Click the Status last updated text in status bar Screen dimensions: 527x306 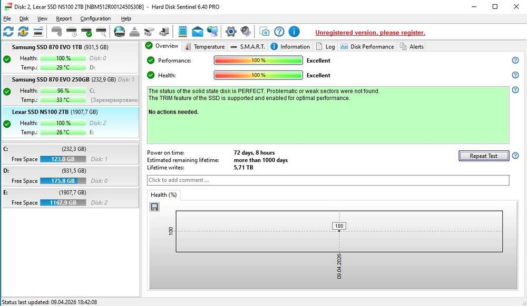pos(50,302)
